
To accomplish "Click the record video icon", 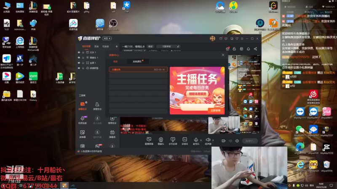I will point(224,141).
